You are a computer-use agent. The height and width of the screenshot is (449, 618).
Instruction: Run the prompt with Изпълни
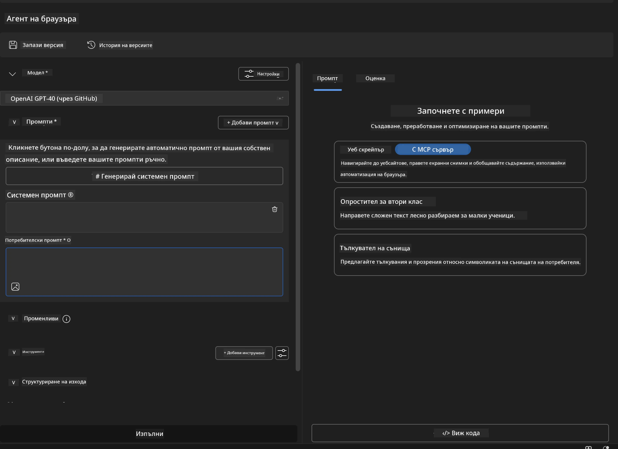(149, 433)
